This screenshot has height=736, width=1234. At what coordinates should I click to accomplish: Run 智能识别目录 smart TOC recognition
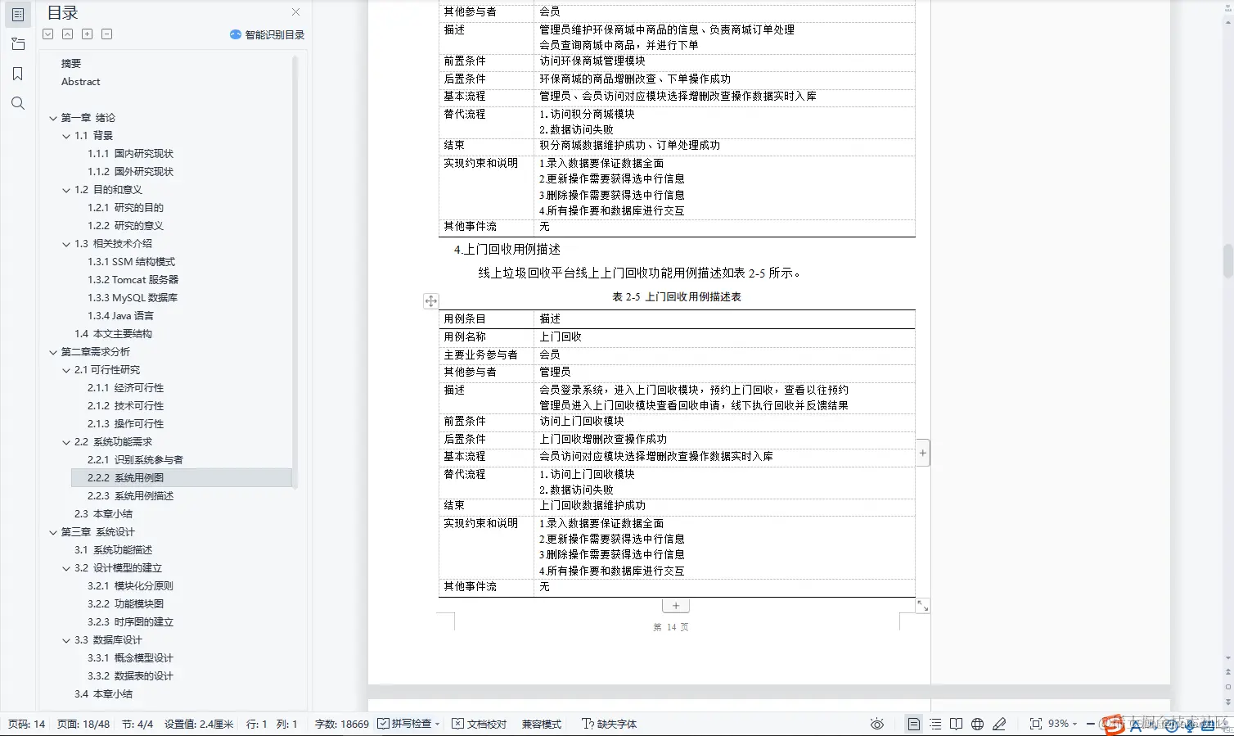(268, 34)
